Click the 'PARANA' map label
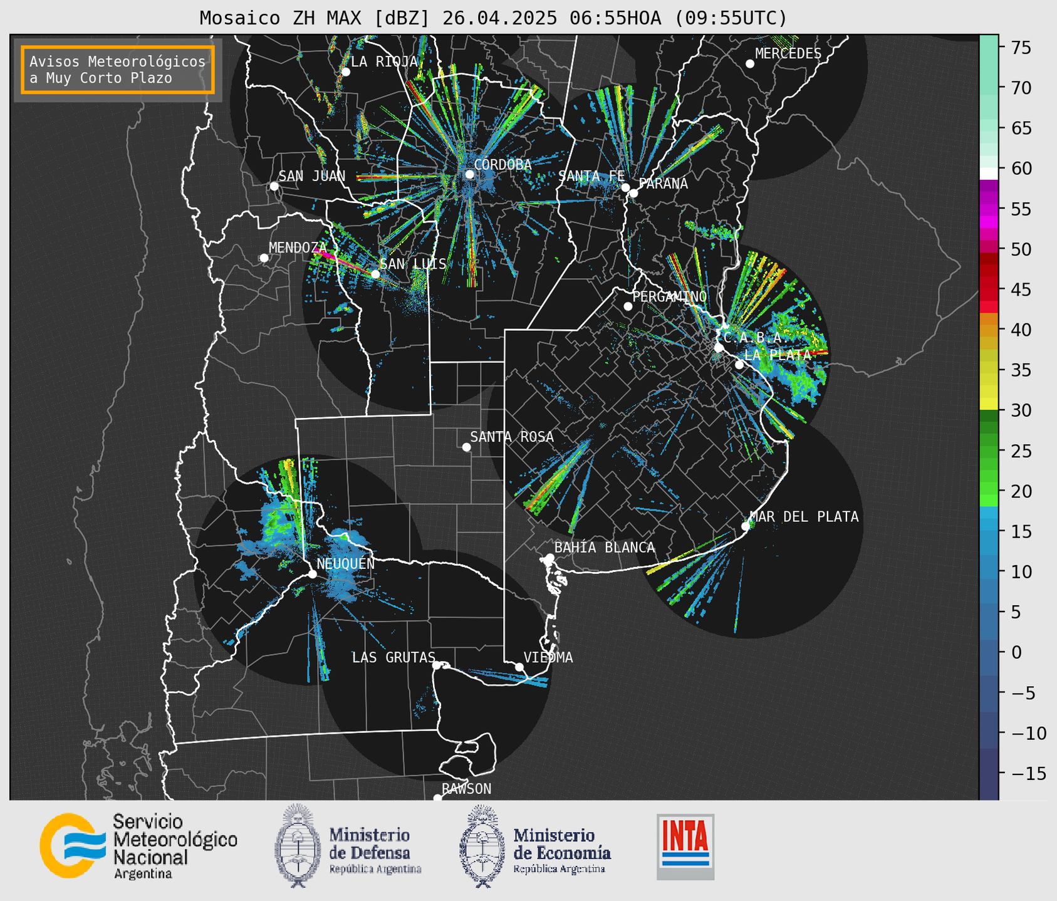Viewport: 1057px width, 901px height. [x=663, y=184]
